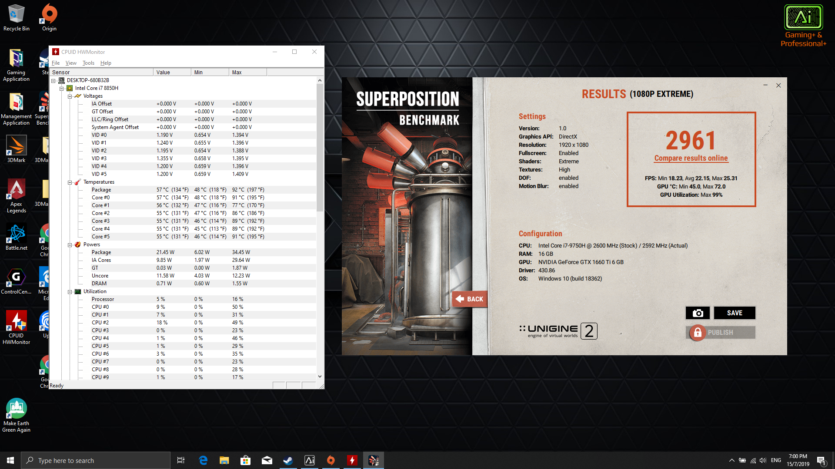The image size is (835, 469).
Task: Click the Value column header
Action: point(172,72)
